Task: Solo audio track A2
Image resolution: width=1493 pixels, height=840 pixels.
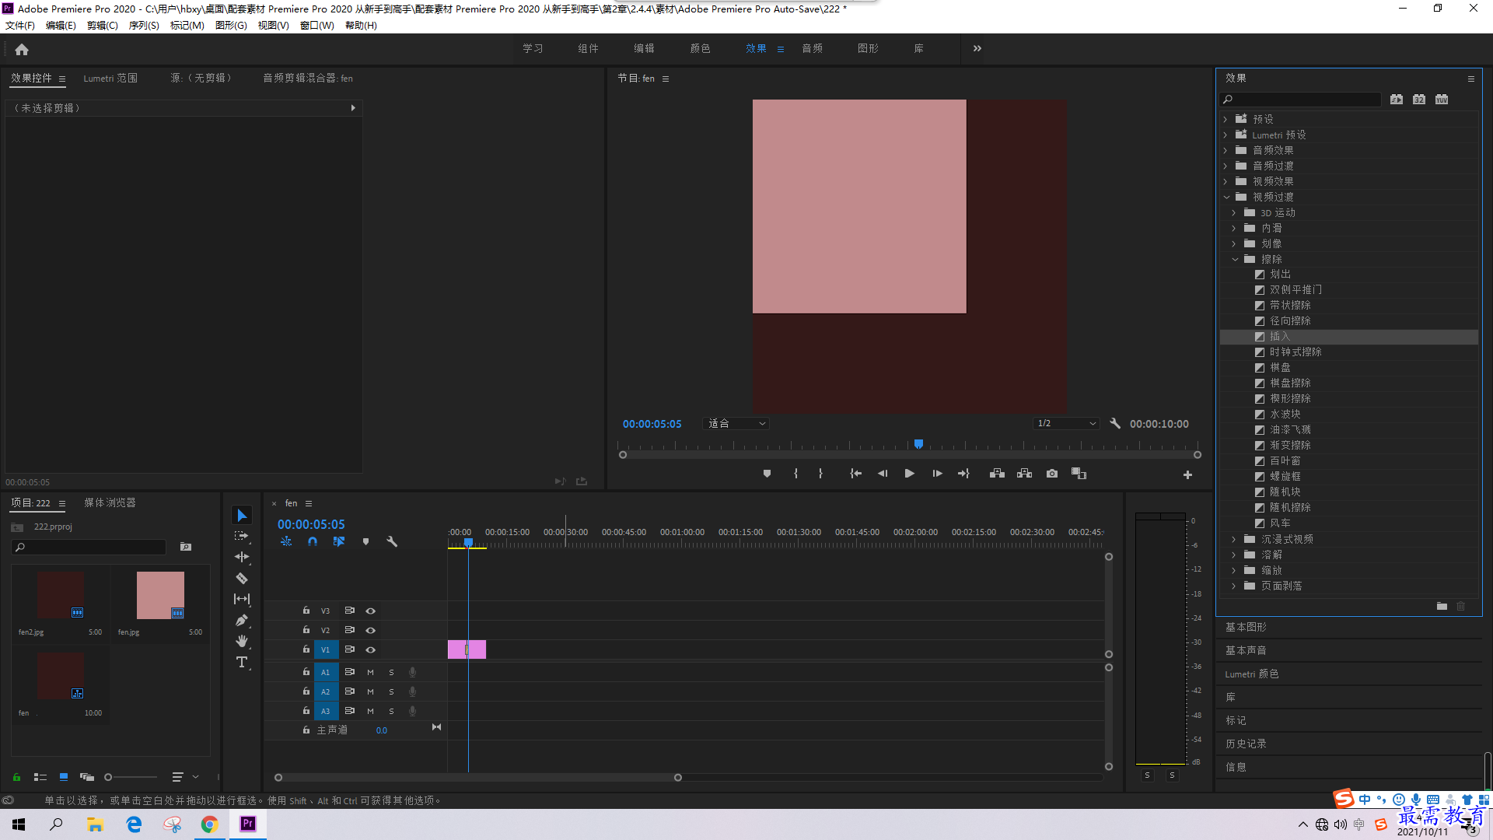Action: [x=391, y=691]
